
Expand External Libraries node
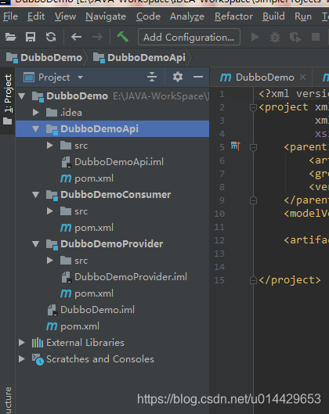(x=22, y=343)
